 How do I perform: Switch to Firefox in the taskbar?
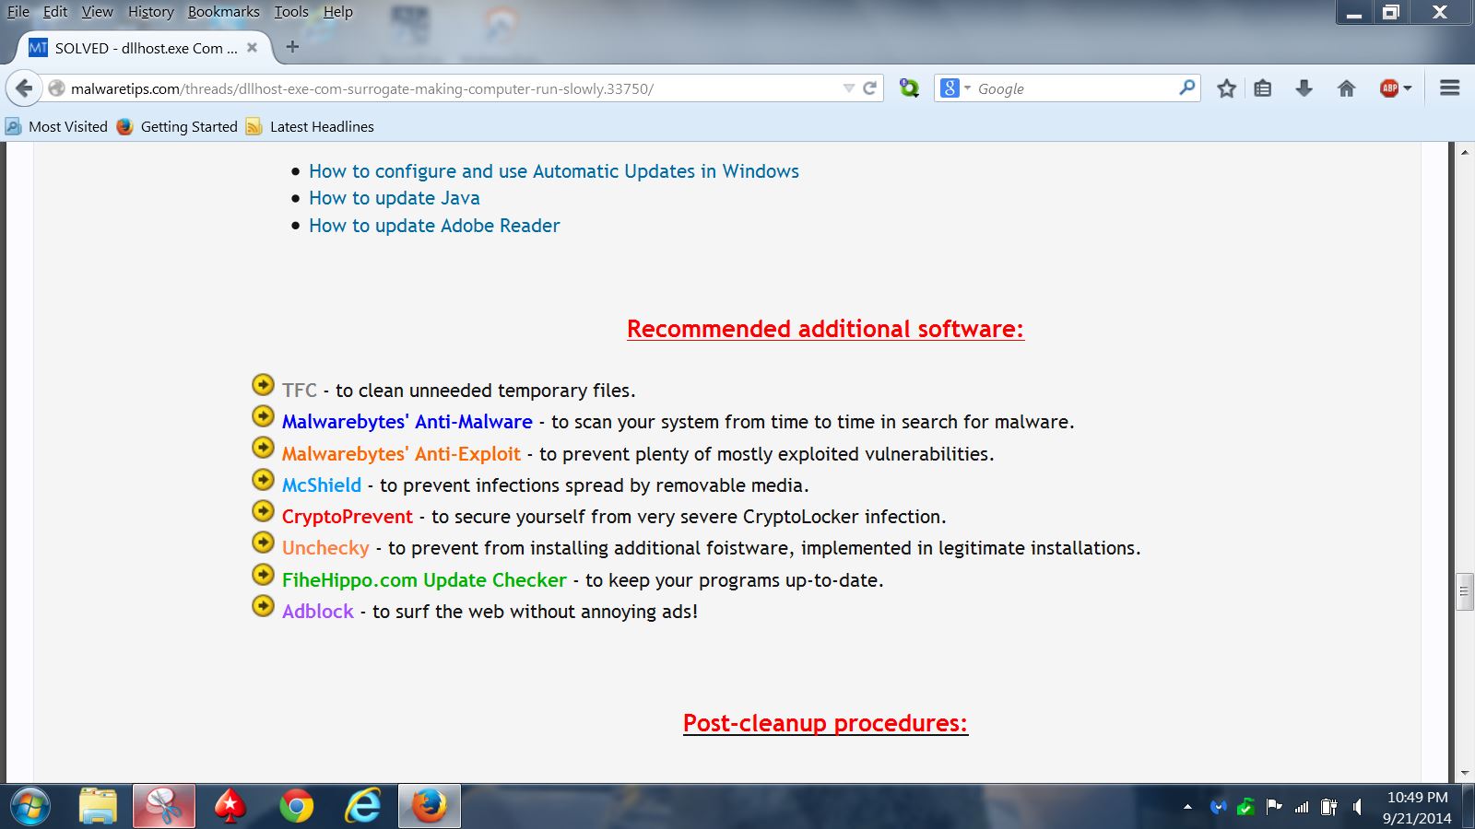(x=430, y=807)
